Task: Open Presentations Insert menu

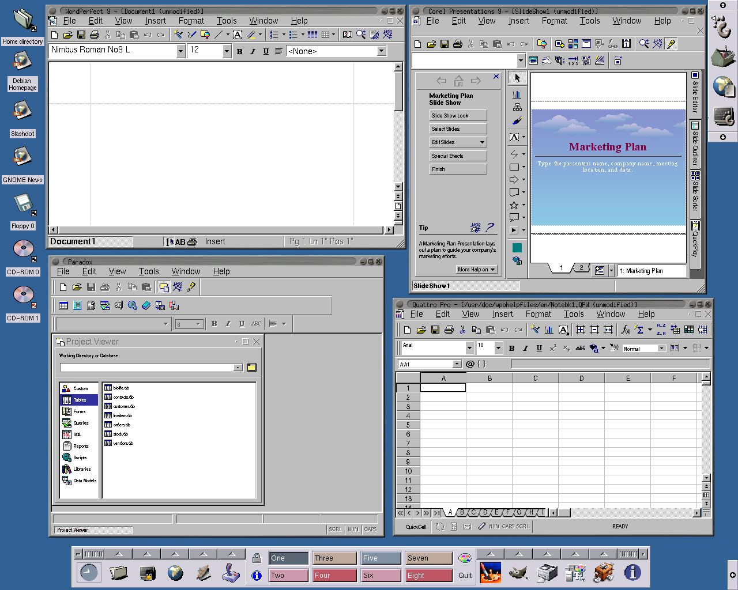Action: [518, 21]
